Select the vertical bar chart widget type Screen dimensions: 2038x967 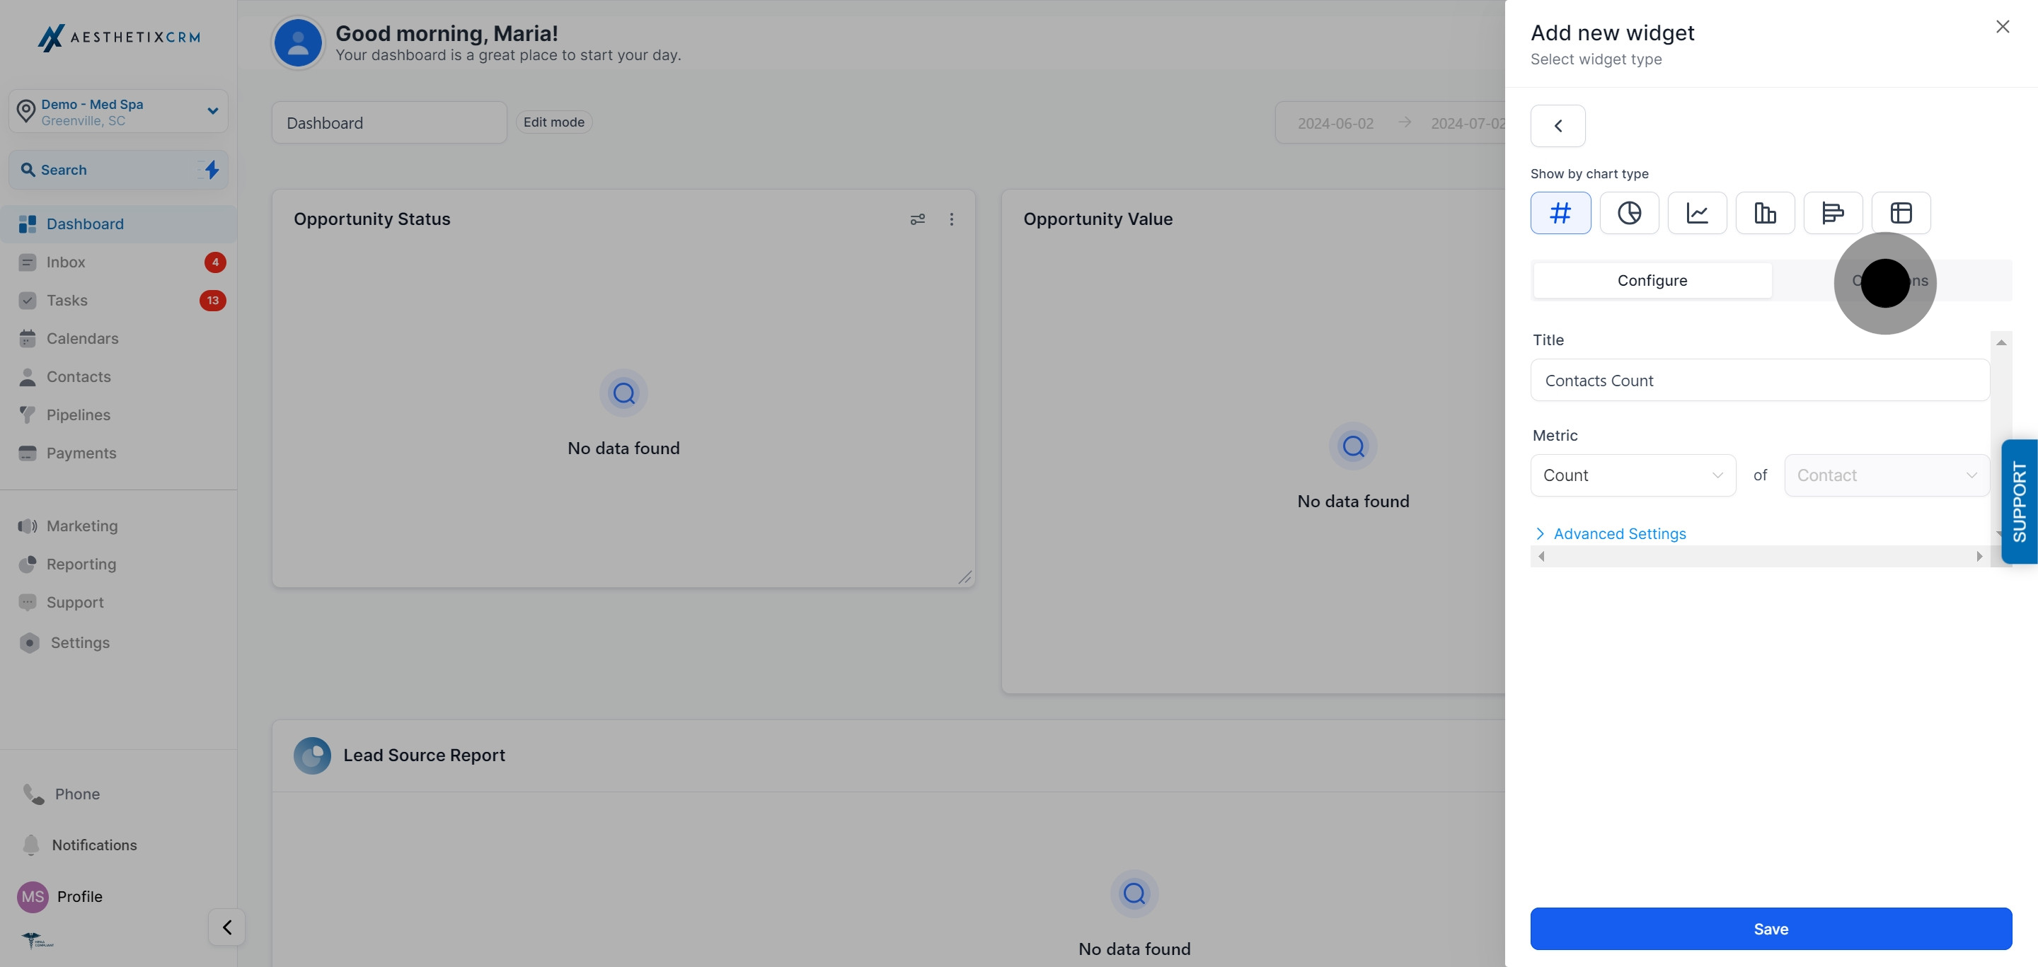[x=1765, y=213]
